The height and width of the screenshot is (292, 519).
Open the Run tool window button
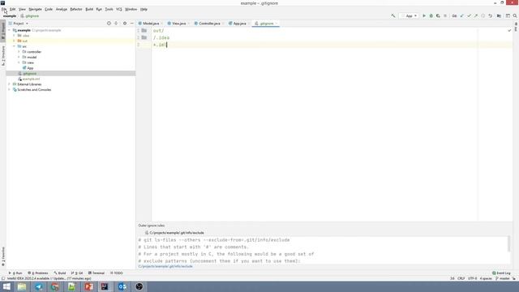(15, 273)
